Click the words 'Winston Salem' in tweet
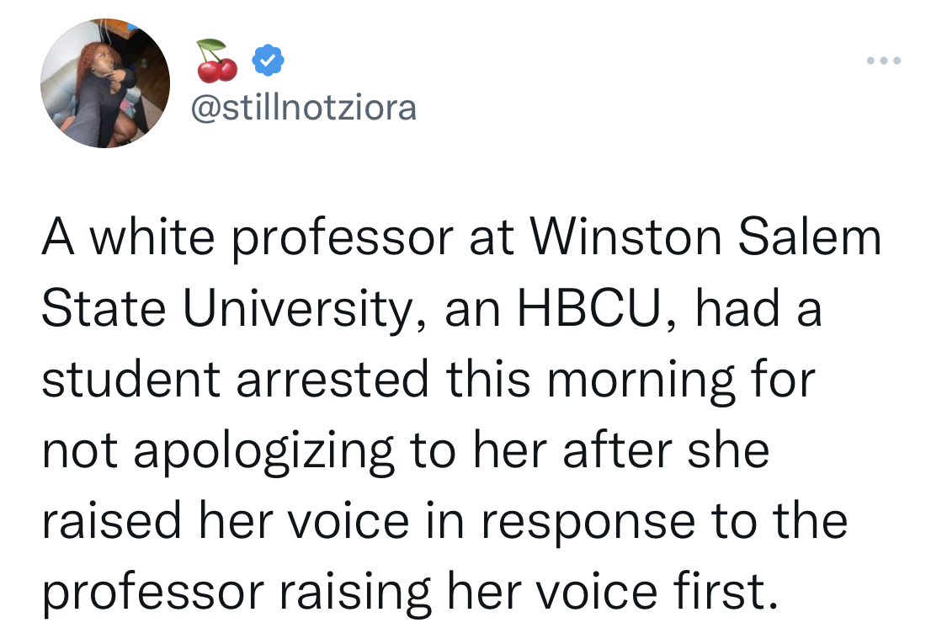This screenshot has width=947, height=644. click(706, 237)
